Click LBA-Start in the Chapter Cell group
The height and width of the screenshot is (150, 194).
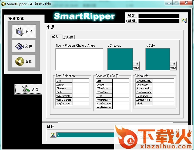tap(104, 88)
